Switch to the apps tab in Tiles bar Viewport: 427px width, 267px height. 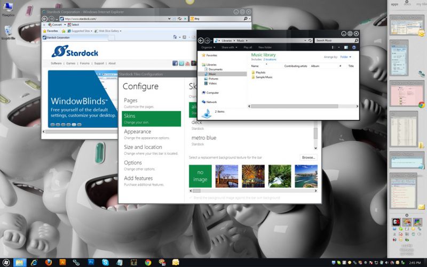point(394,4)
